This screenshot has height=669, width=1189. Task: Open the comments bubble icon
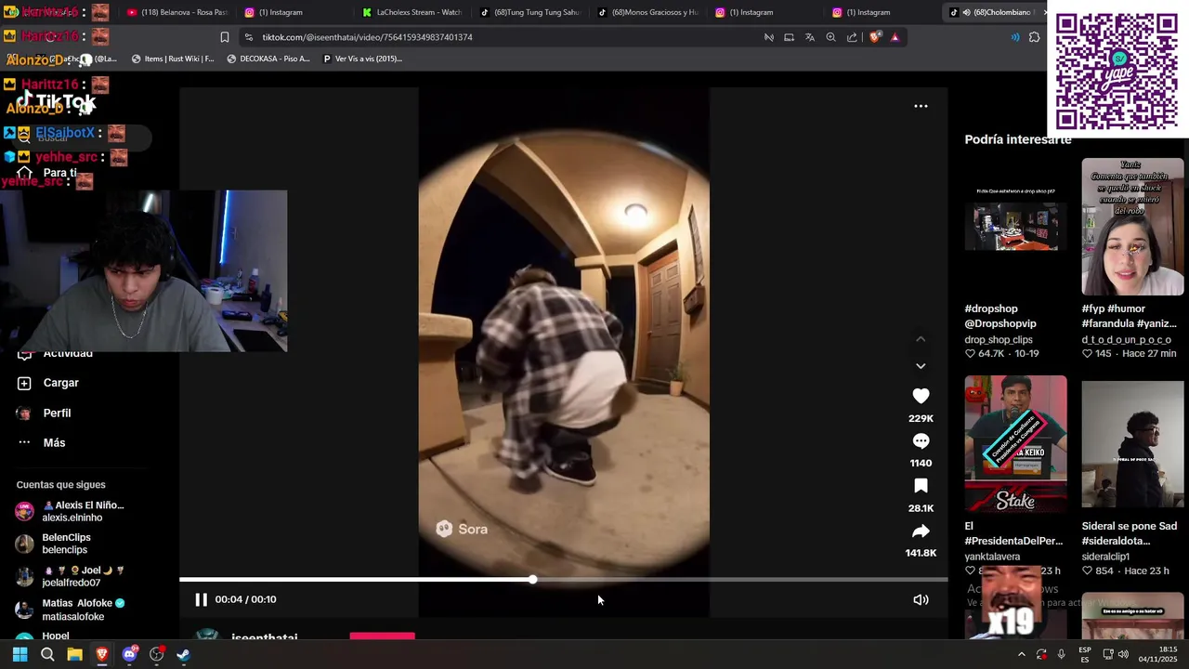point(921,441)
